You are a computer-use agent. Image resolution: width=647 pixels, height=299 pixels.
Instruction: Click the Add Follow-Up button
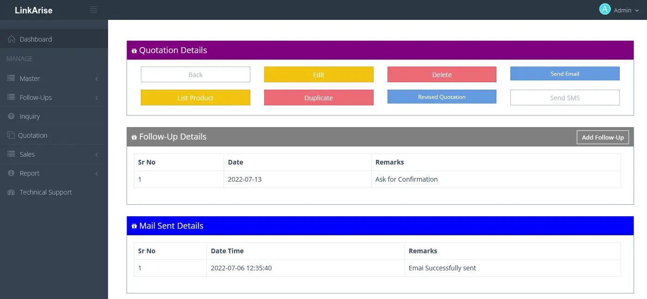click(603, 137)
